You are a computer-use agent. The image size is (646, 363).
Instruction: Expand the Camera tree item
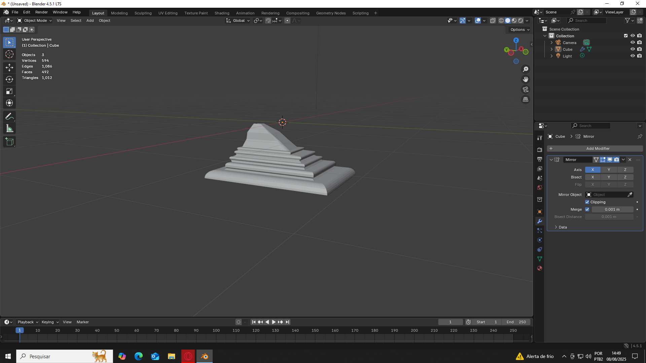coord(551,43)
